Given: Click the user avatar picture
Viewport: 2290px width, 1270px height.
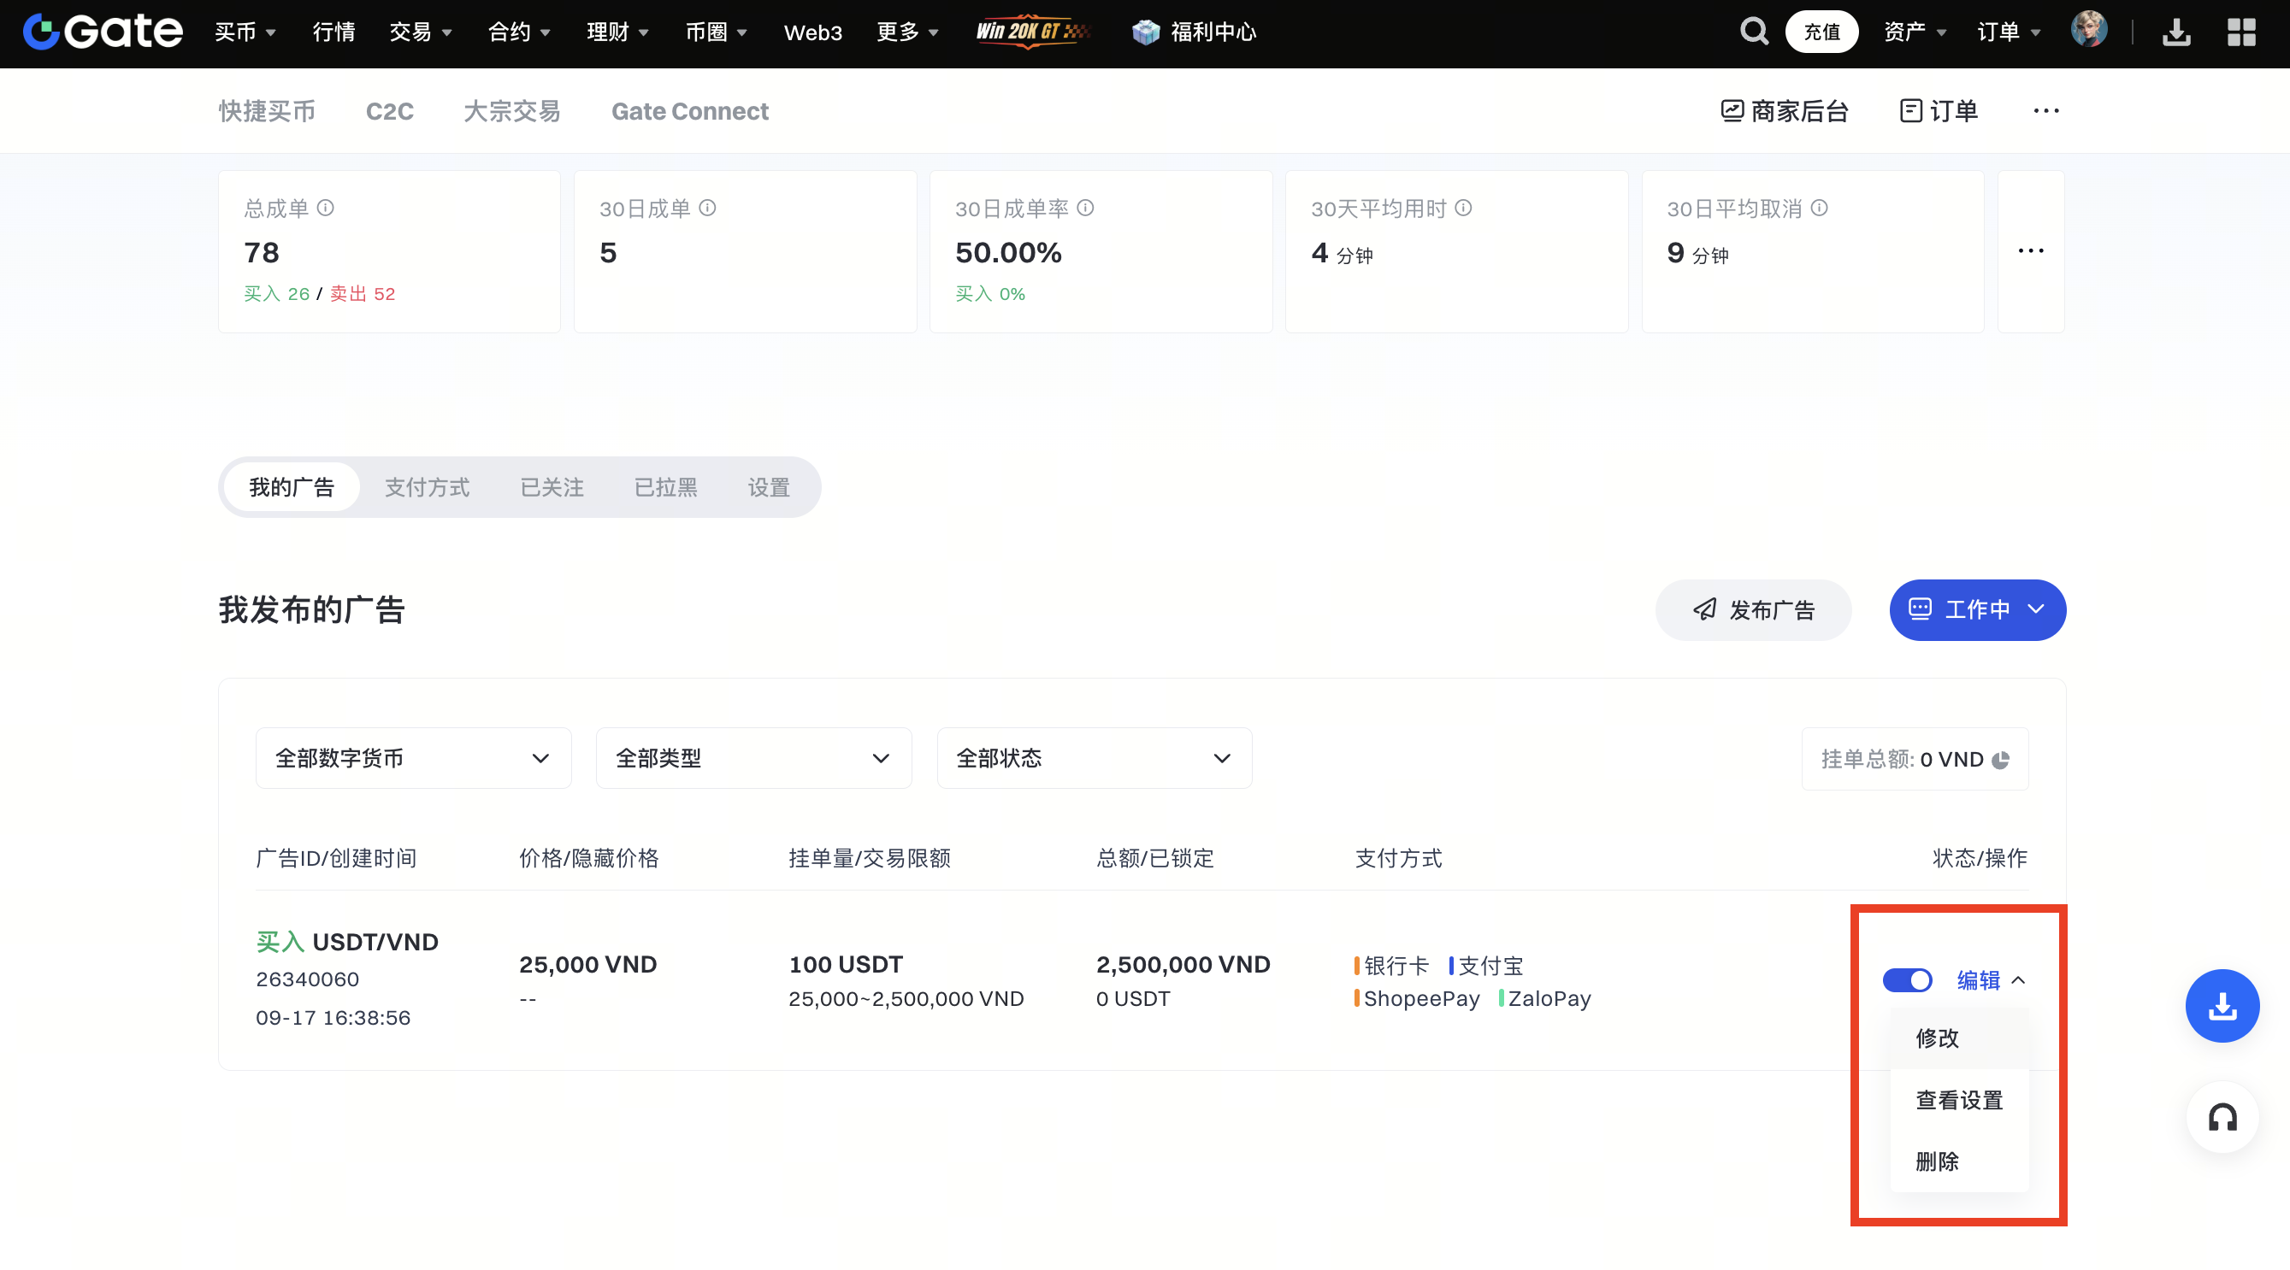Looking at the screenshot, I should pos(2088,30).
